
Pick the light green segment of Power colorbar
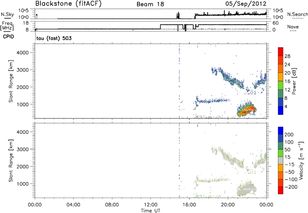coord(281,85)
